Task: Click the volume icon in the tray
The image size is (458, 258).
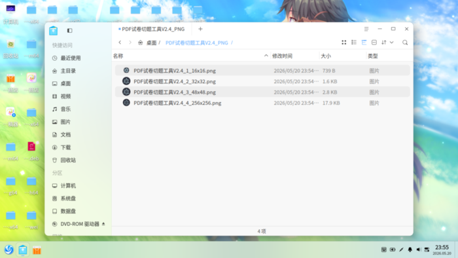Action: coord(418,249)
